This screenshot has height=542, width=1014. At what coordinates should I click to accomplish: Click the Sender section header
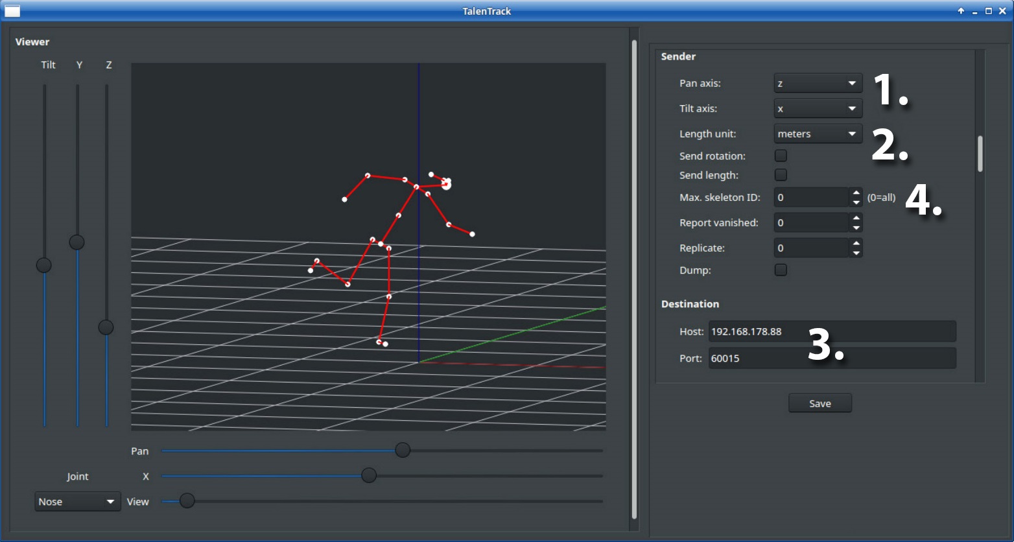coord(678,56)
